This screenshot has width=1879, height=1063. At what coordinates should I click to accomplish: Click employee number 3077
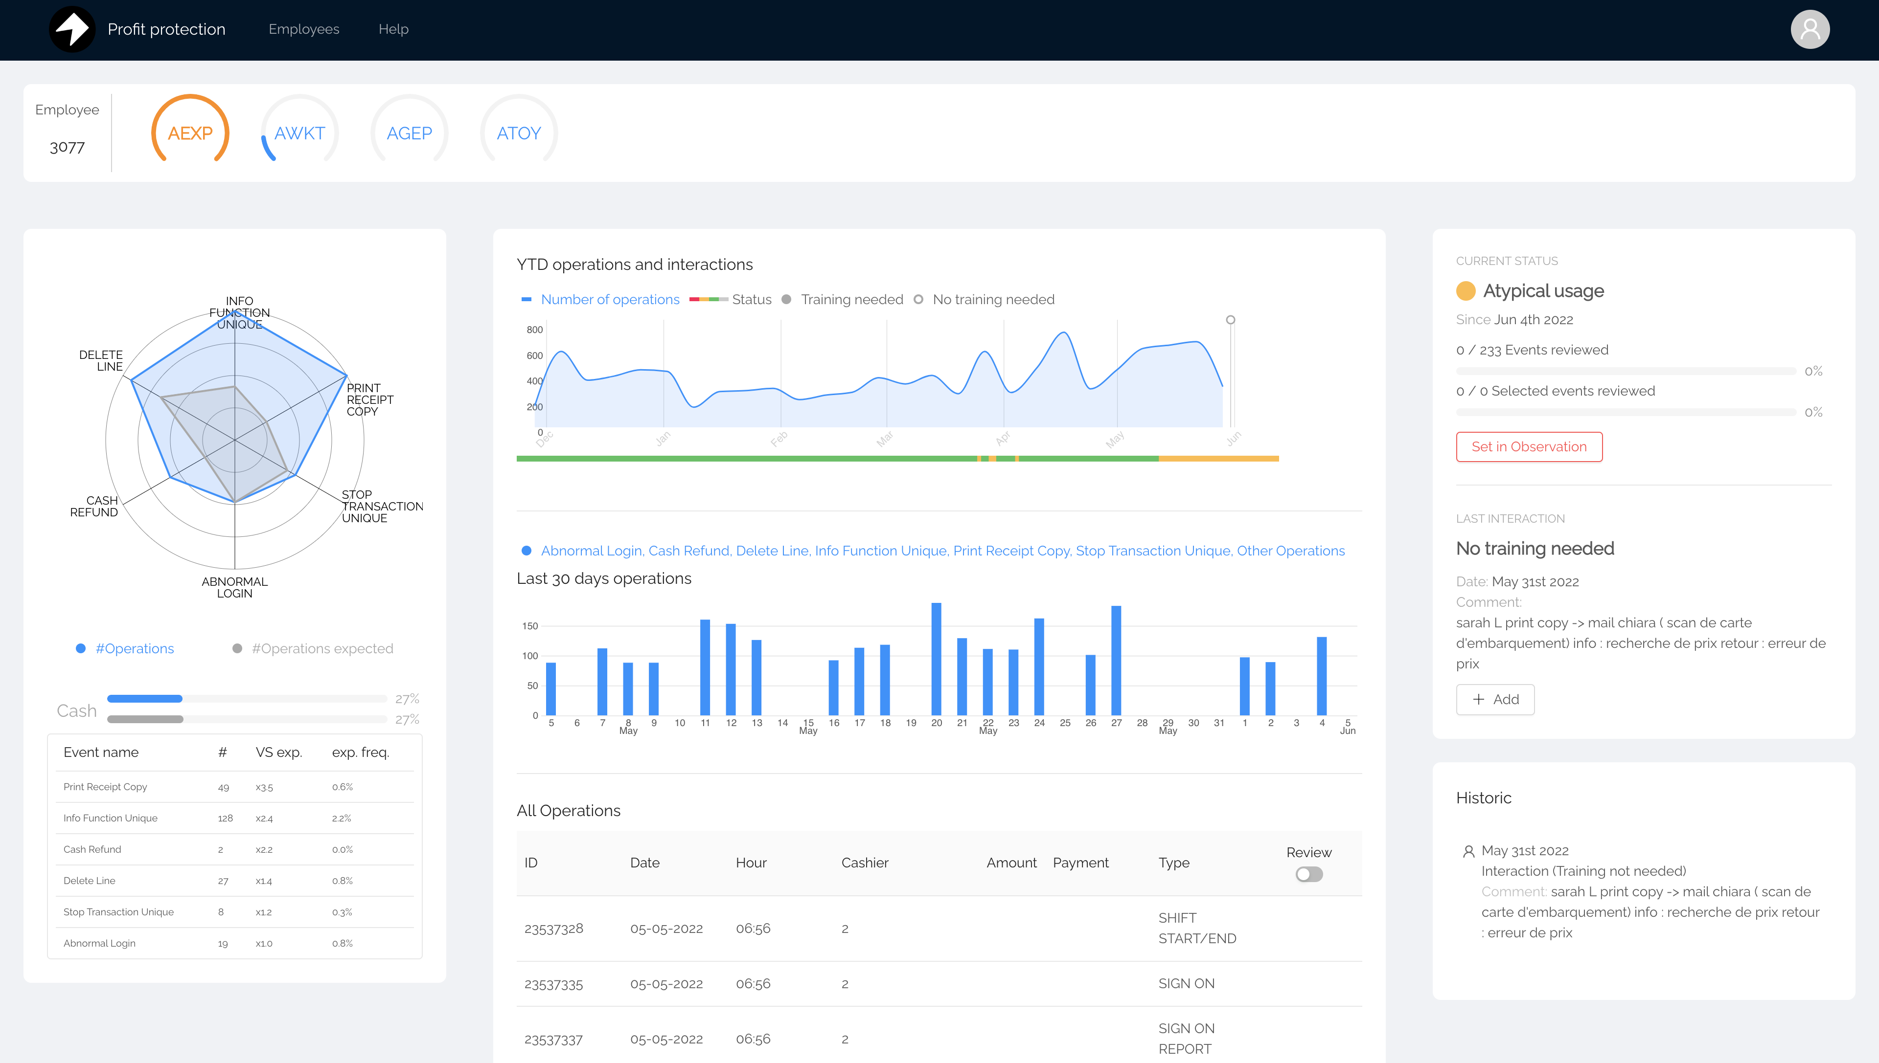pos(67,148)
